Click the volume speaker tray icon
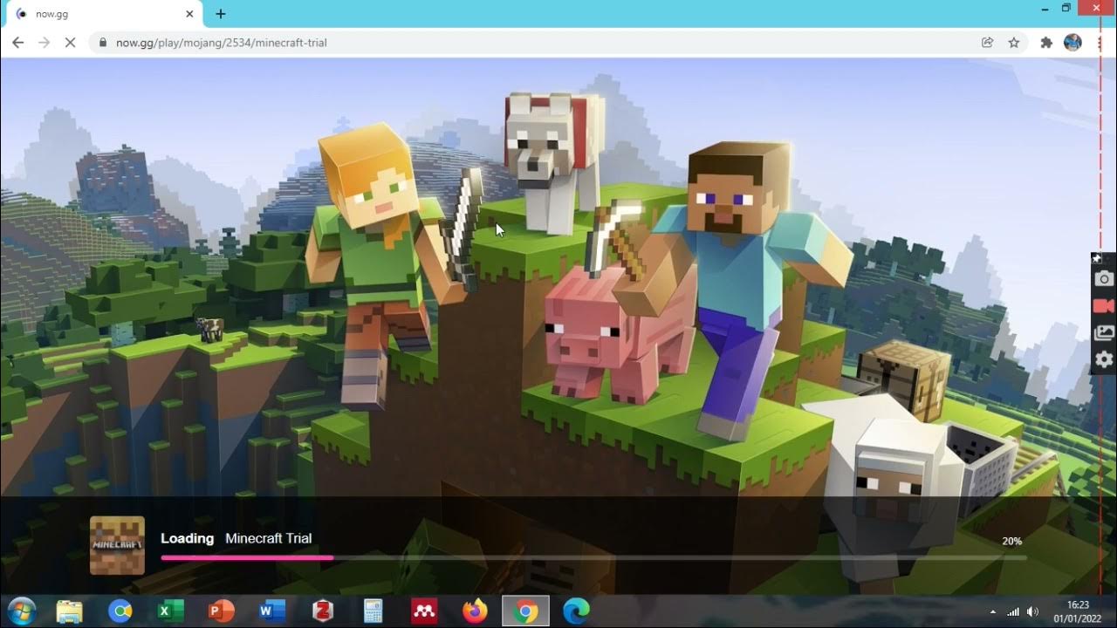 (1033, 612)
